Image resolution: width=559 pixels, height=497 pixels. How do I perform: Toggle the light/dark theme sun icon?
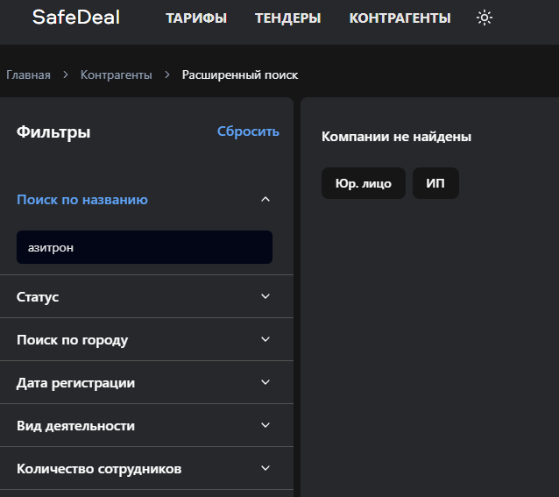[485, 18]
